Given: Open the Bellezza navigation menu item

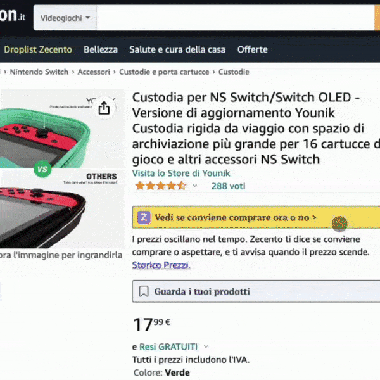Looking at the screenshot, I should (x=101, y=49).
